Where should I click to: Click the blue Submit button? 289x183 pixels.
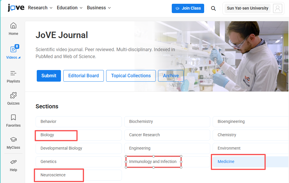coord(49,76)
